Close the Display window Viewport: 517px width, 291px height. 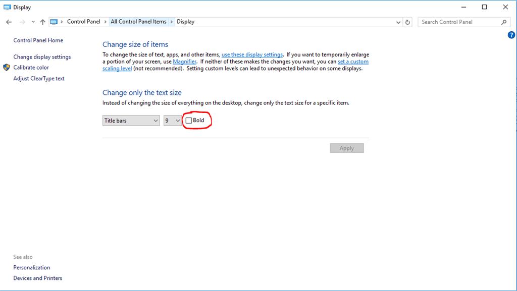[x=505, y=7]
